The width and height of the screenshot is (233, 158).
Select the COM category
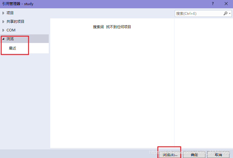[11, 30]
